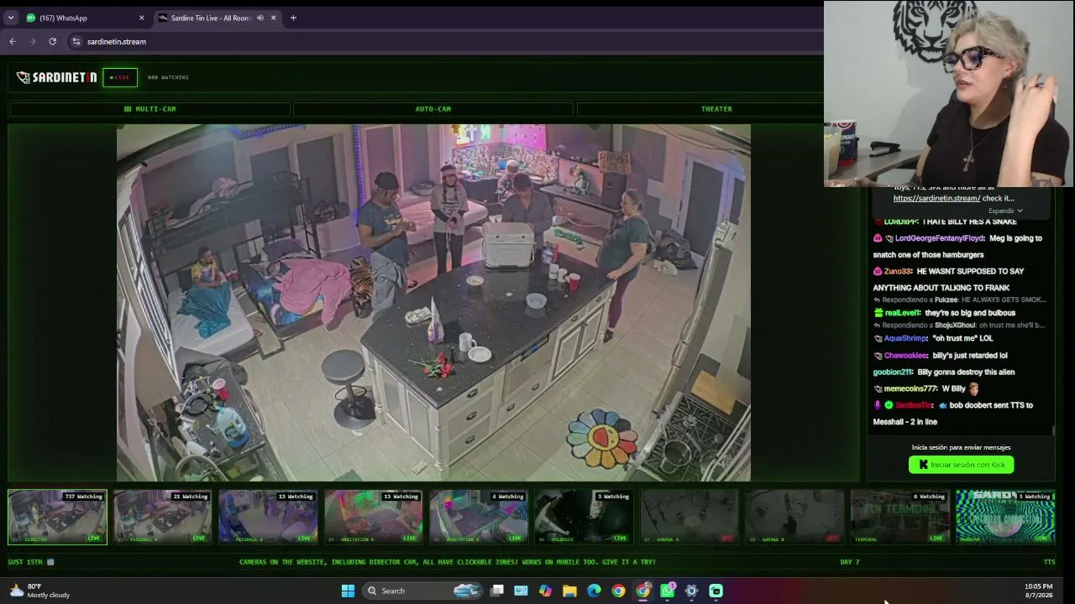The width and height of the screenshot is (1075, 604).
Task: Close the WhatsApp browser tab
Action: click(x=141, y=18)
